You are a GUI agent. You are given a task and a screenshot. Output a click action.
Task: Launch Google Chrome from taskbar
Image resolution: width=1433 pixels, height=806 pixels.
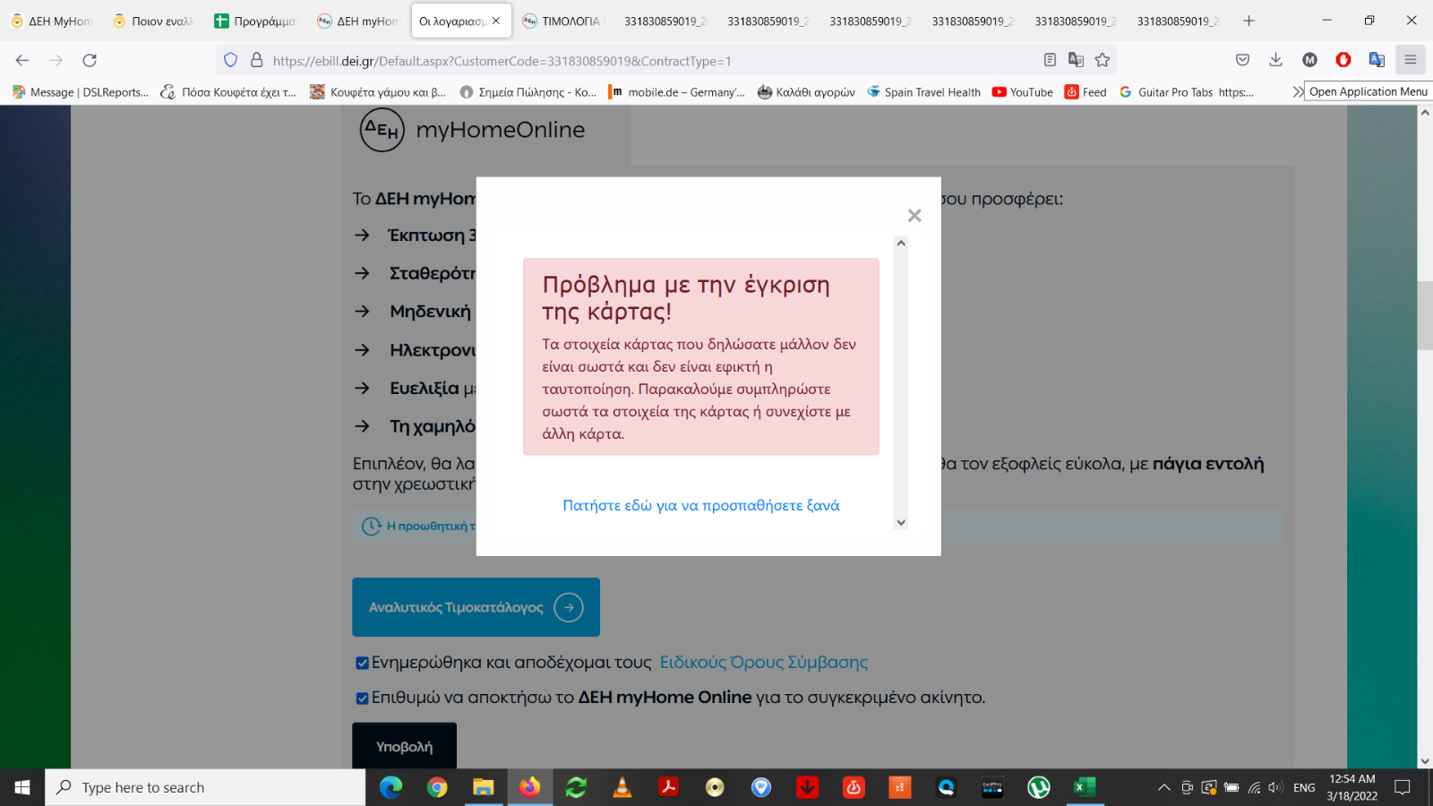[x=437, y=787]
